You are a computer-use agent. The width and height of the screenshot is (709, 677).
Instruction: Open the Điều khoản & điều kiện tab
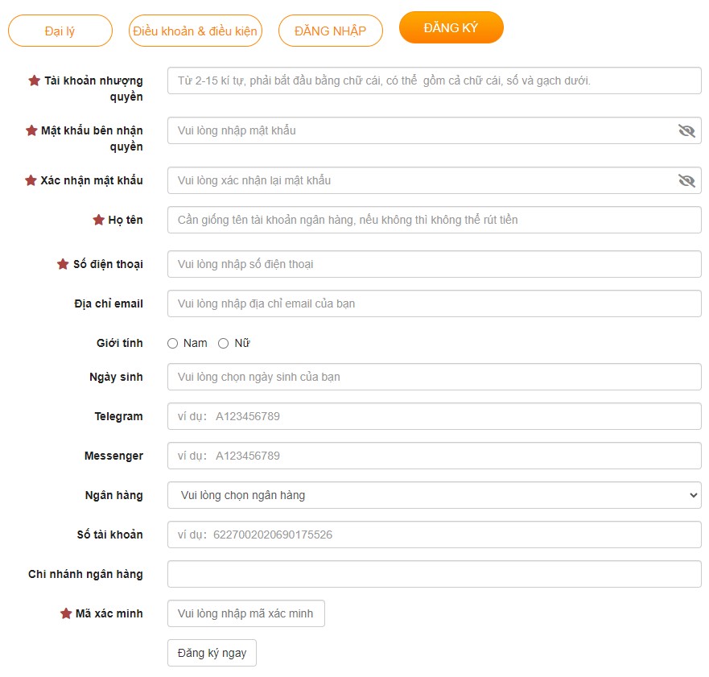195,31
